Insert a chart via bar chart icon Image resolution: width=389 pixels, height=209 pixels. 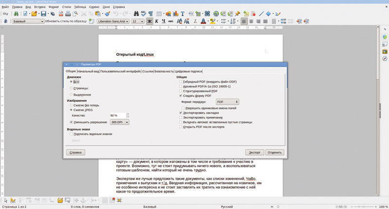pos(176,14)
